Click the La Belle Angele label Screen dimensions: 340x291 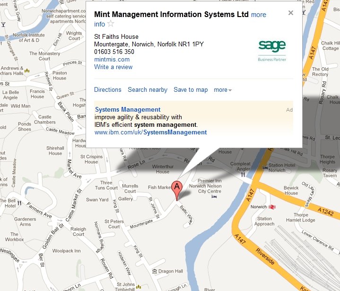pos(10,95)
